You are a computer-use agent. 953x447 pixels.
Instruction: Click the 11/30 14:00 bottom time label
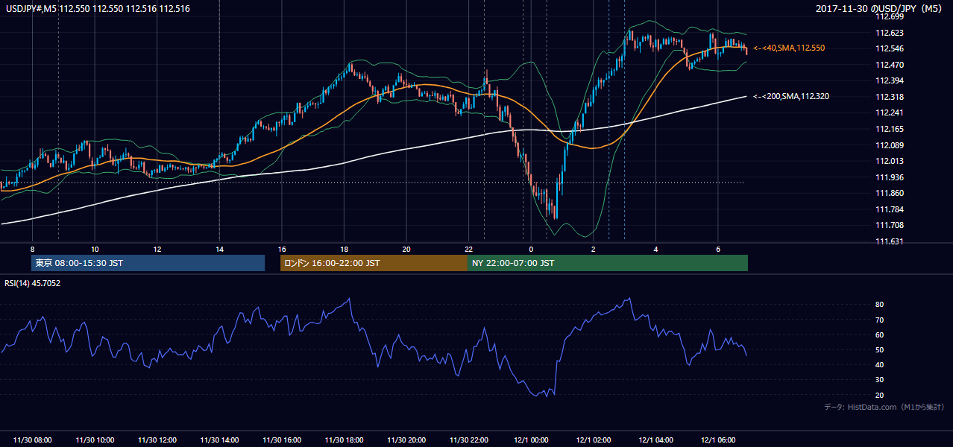click(219, 440)
